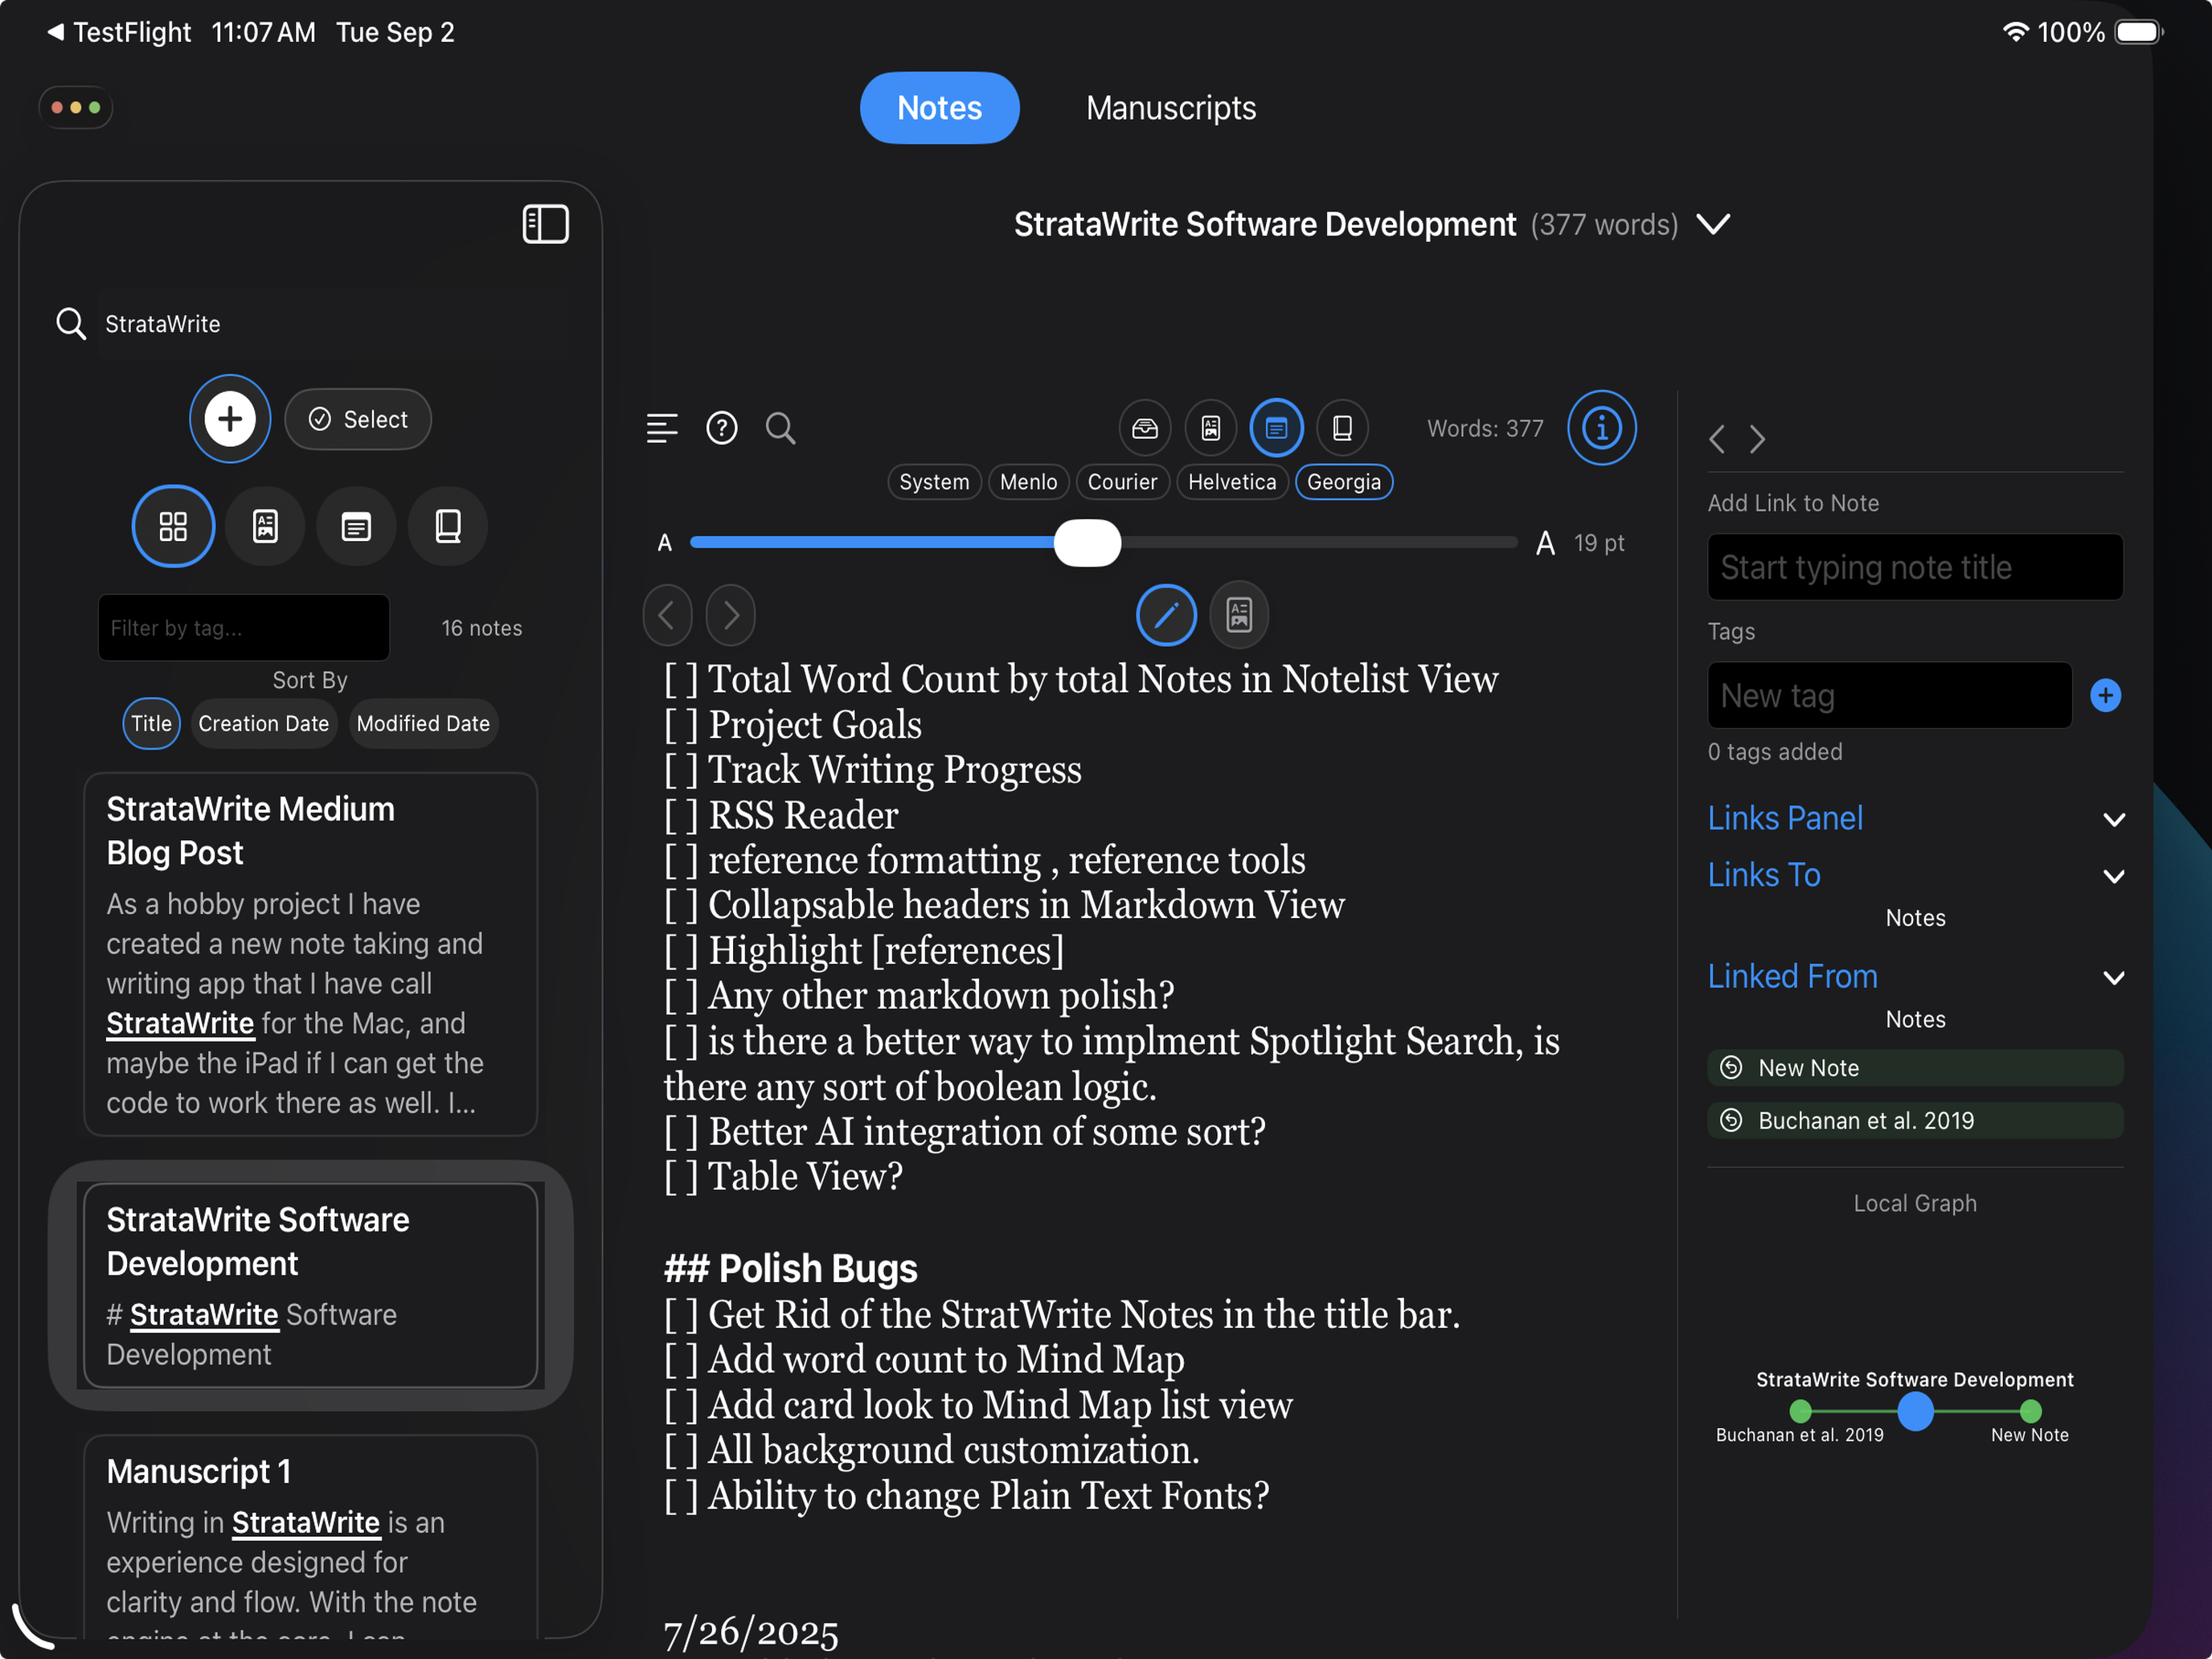Adjust the font size slider thumb
This screenshot has width=2212, height=1659.
[x=1087, y=543]
